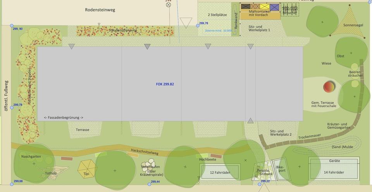The image size is (372, 192).
Task: Select the Bikeport shelter outline
Action: pos(281,170)
